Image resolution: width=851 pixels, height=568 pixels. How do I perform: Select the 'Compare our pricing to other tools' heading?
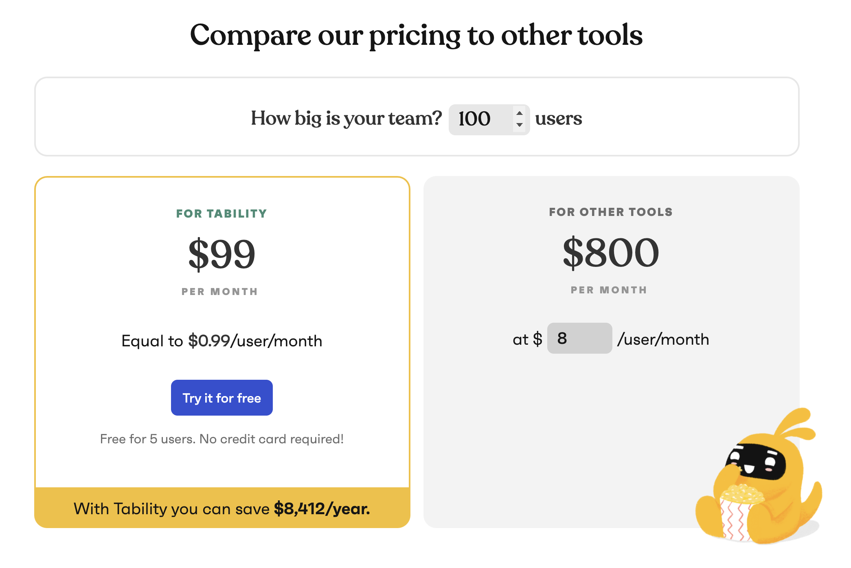(417, 35)
